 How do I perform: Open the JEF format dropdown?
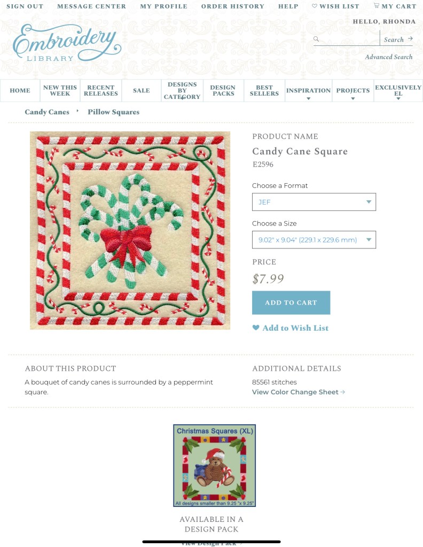click(314, 202)
